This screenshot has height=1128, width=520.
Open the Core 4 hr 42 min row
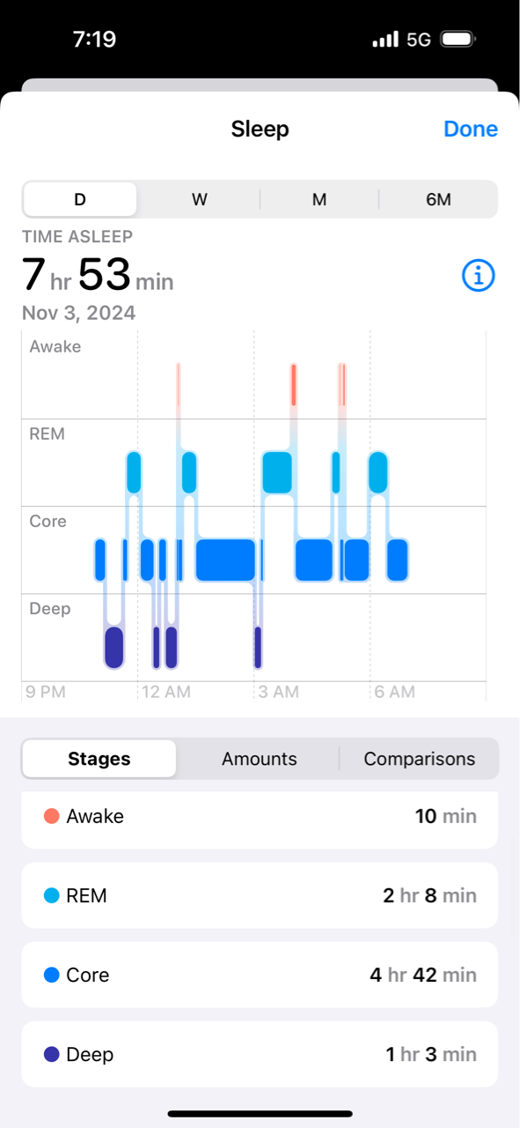click(x=260, y=975)
